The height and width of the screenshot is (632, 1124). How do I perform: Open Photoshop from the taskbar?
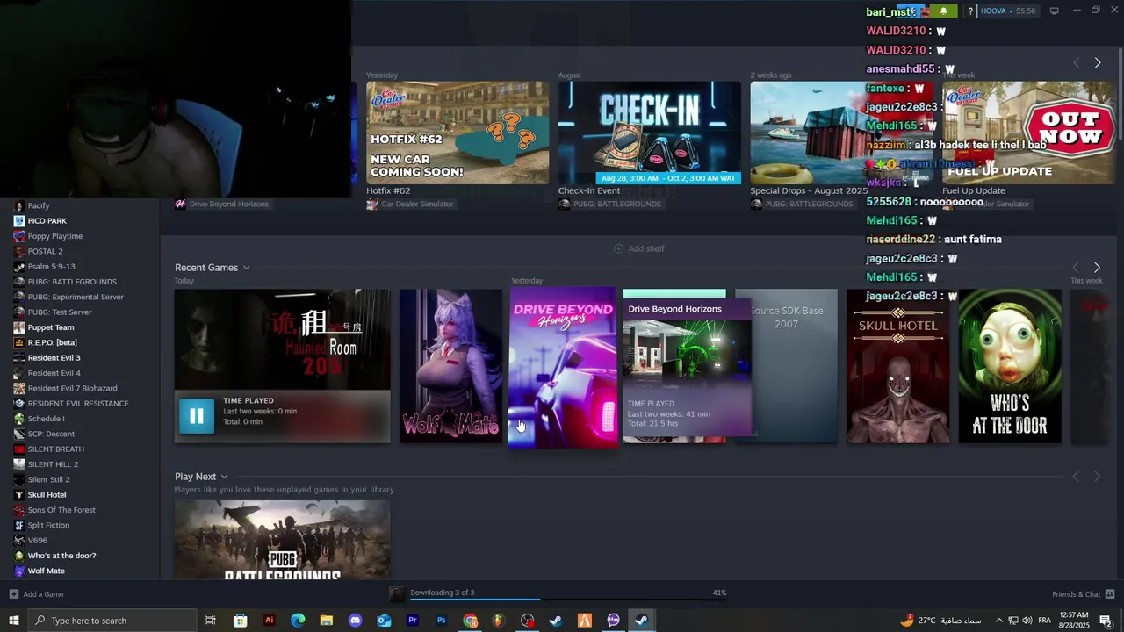[x=442, y=621]
